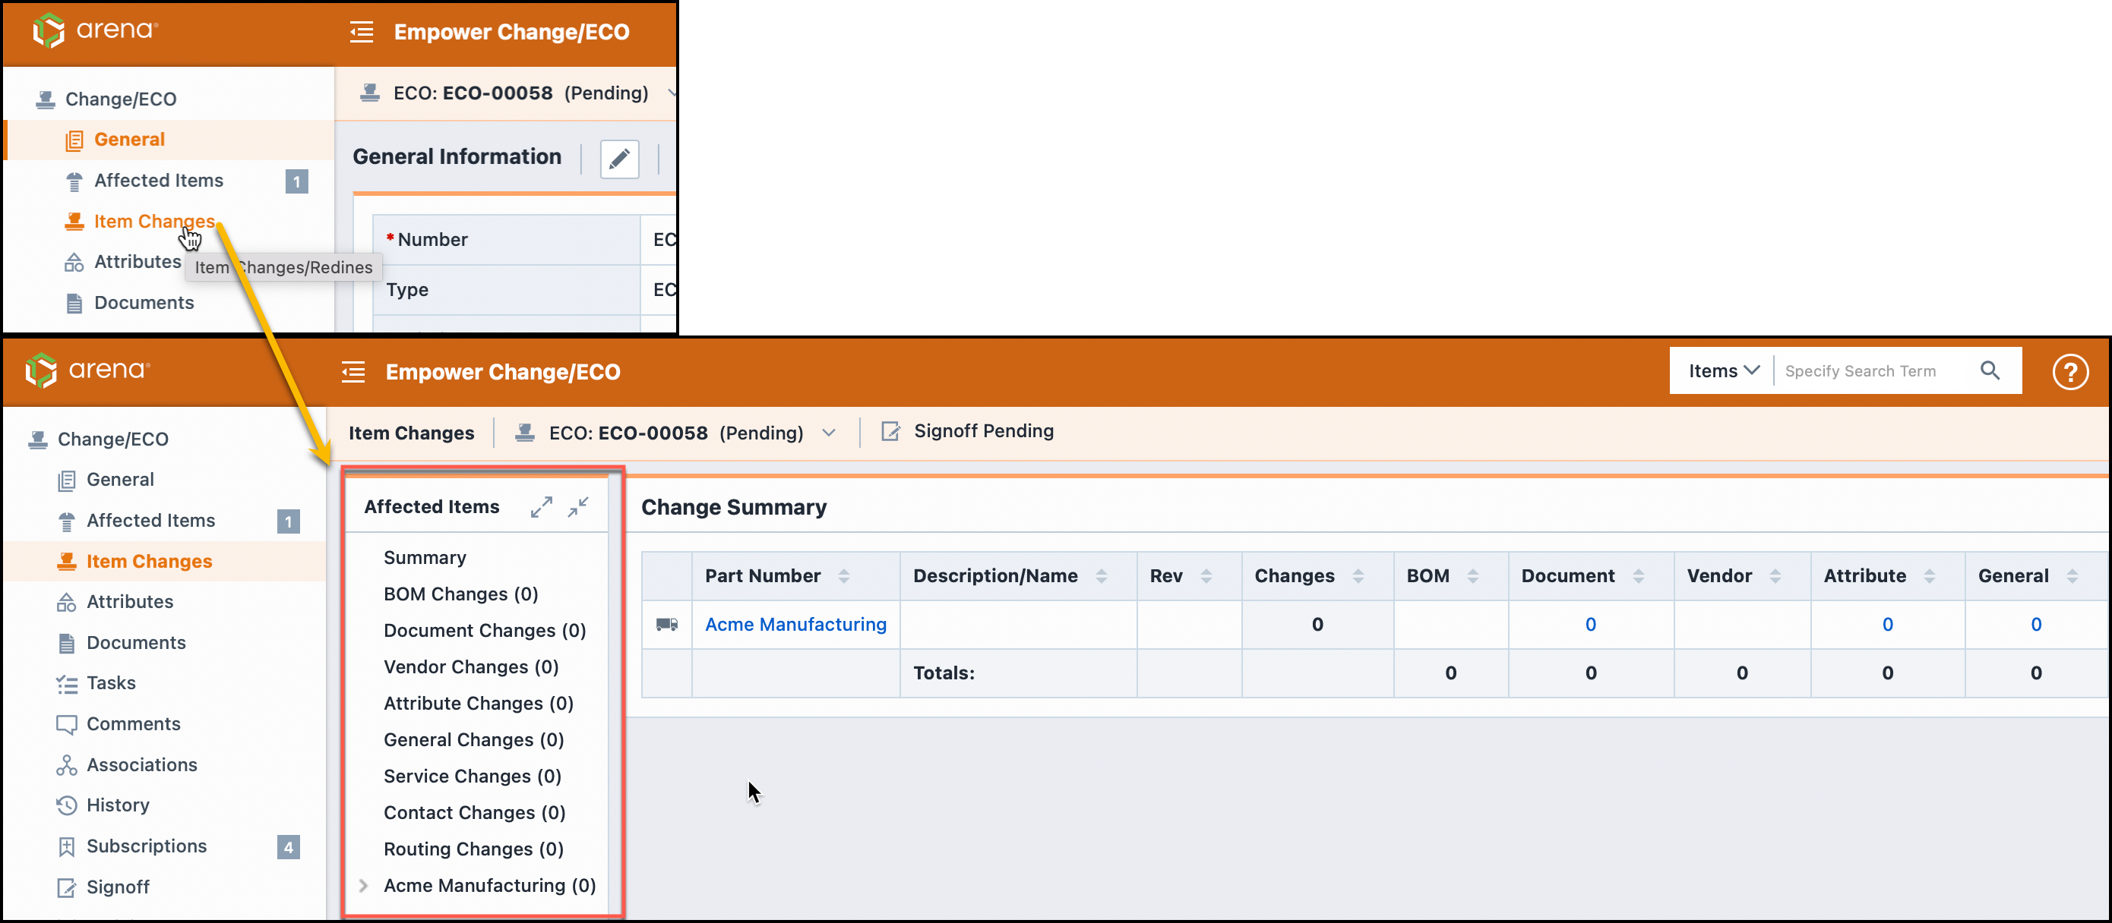Select Document Changes (0) in panel
Image resolution: width=2112 pixels, height=923 pixels.
[x=485, y=631]
